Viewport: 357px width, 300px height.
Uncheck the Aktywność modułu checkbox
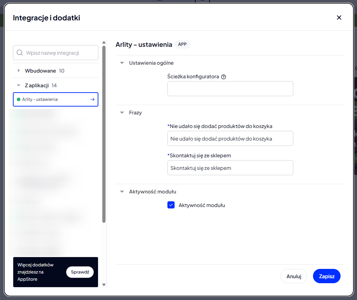[x=171, y=205]
